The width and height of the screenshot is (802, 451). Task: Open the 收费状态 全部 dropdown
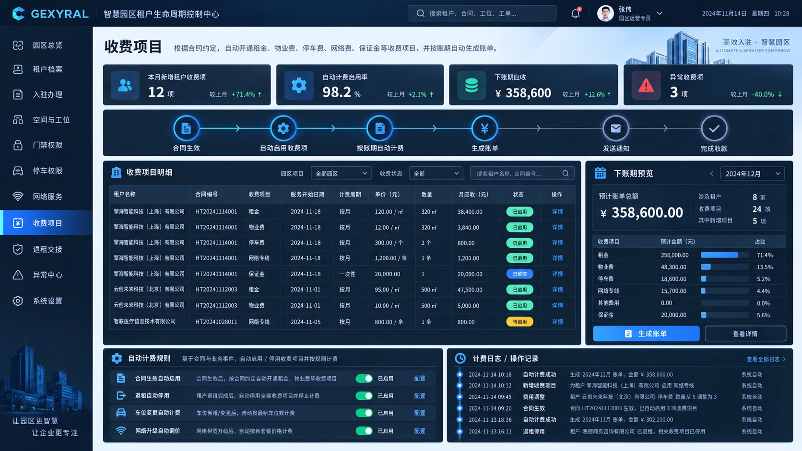pos(436,173)
